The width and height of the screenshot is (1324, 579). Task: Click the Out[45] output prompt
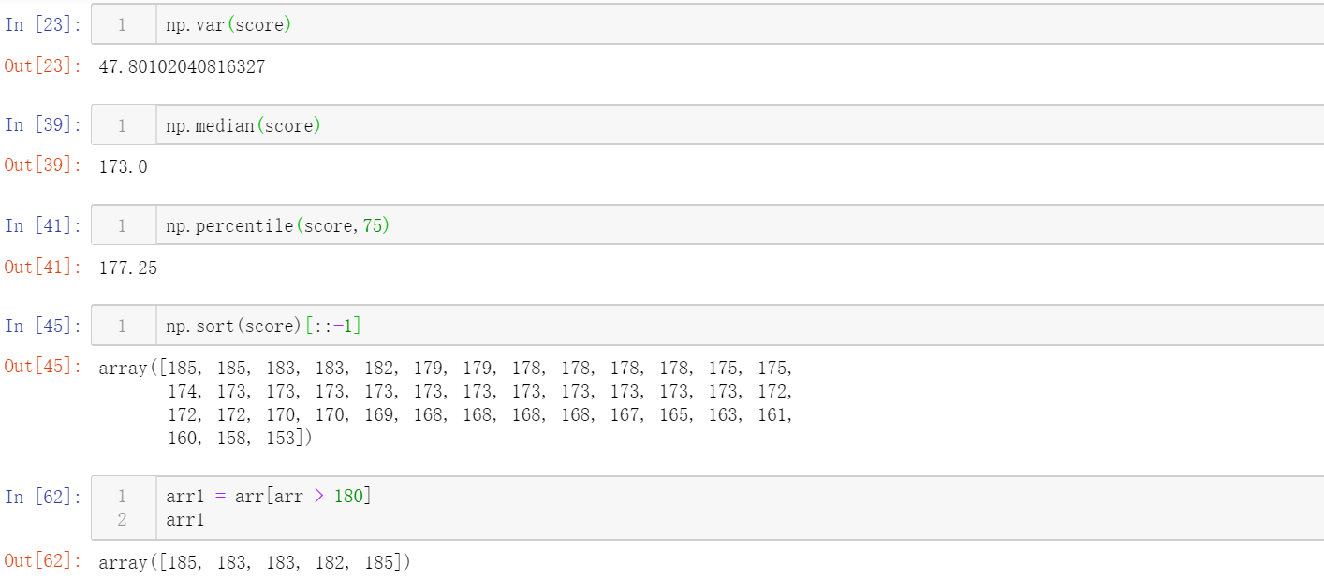click(x=44, y=367)
